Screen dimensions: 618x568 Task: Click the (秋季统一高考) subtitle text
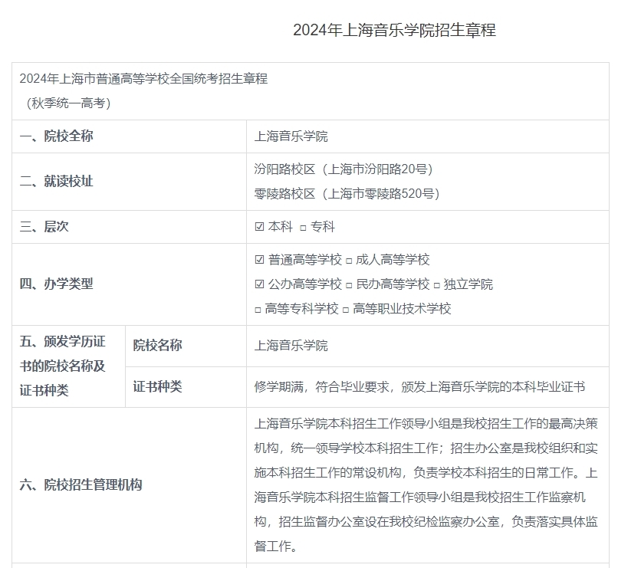pos(68,103)
